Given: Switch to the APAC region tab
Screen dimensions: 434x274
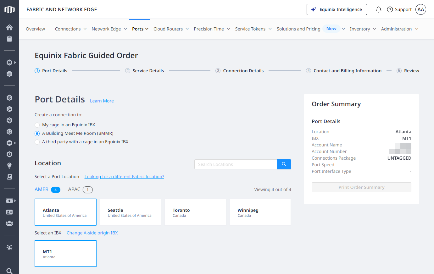Looking at the screenshot, I should (x=81, y=189).
